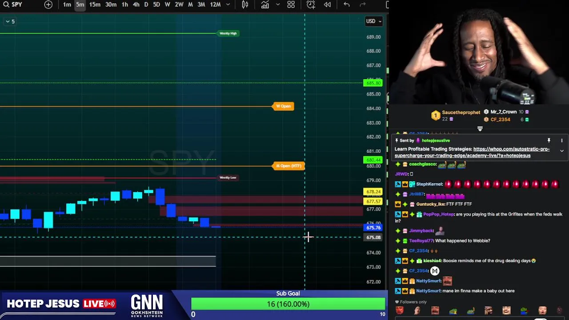Select the 677.57 price label
The height and width of the screenshot is (320, 569).
click(373, 201)
